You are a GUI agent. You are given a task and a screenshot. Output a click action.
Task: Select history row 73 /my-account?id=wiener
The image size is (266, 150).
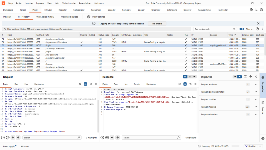tap(132, 42)
